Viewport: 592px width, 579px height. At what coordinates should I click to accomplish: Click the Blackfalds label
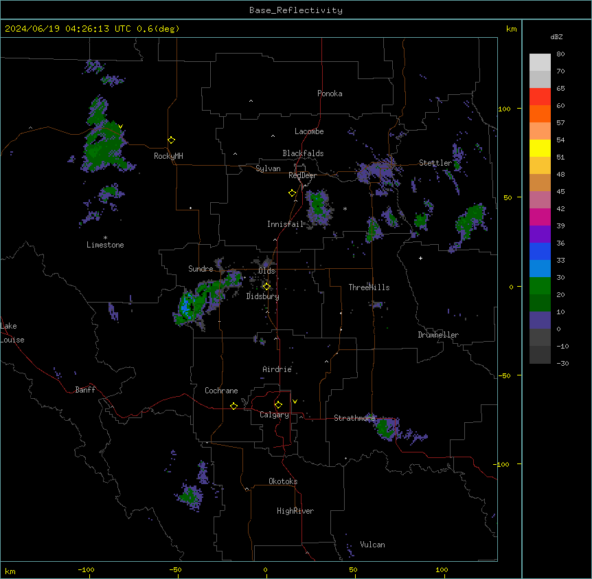click(x=303, y=153)
